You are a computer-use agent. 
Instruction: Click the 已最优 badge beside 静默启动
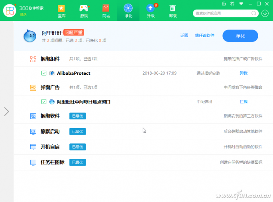[78, 131]
